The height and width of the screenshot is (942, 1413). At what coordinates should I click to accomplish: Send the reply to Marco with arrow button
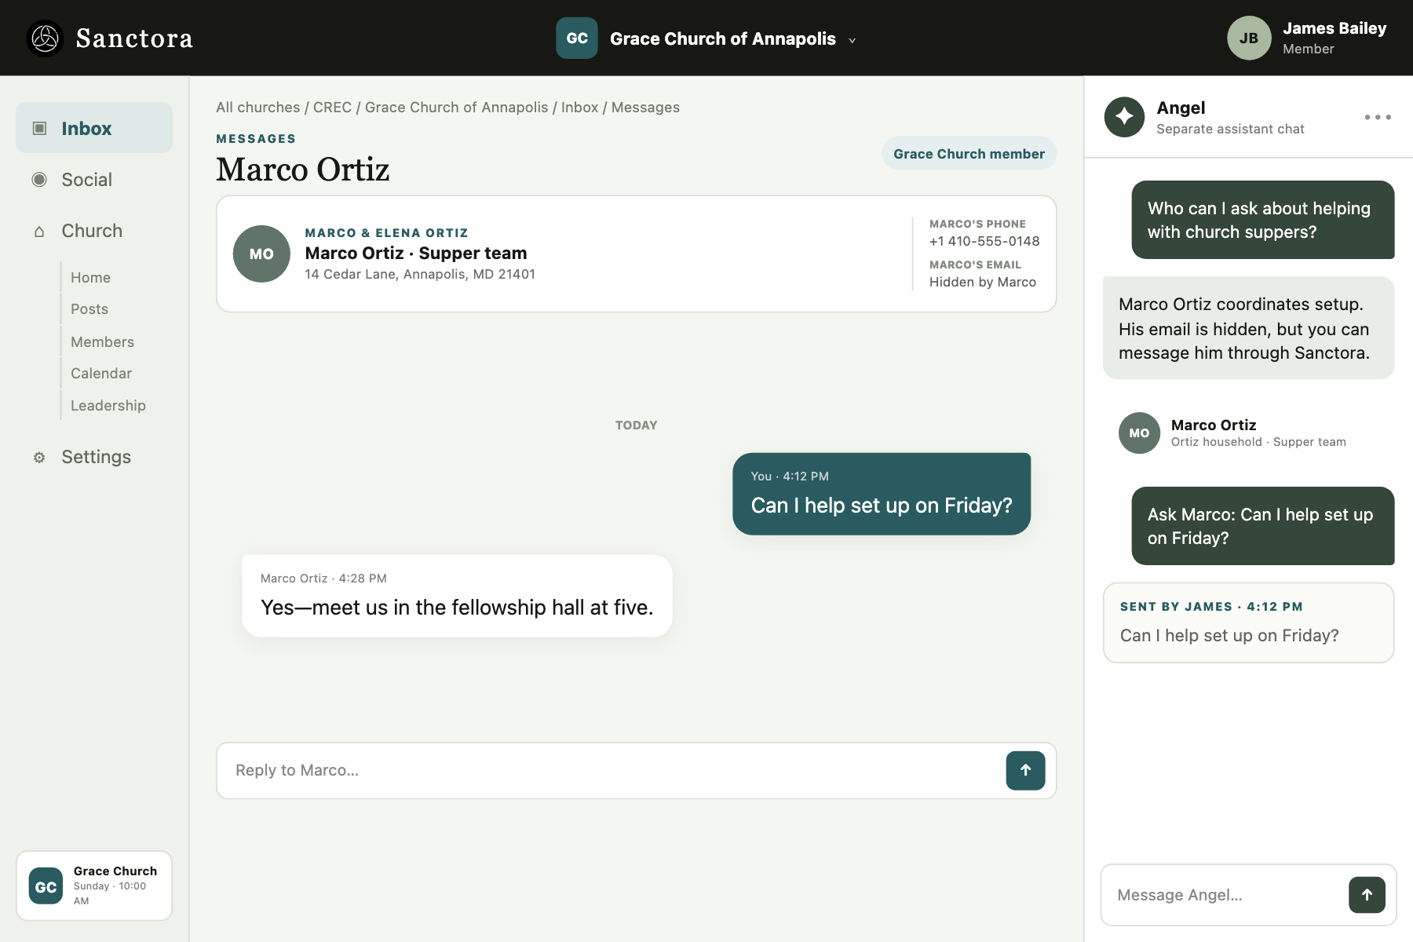point(1025,771)
